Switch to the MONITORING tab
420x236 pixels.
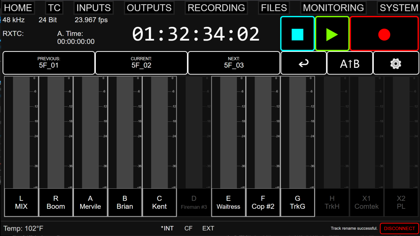(x=333, y=8)
